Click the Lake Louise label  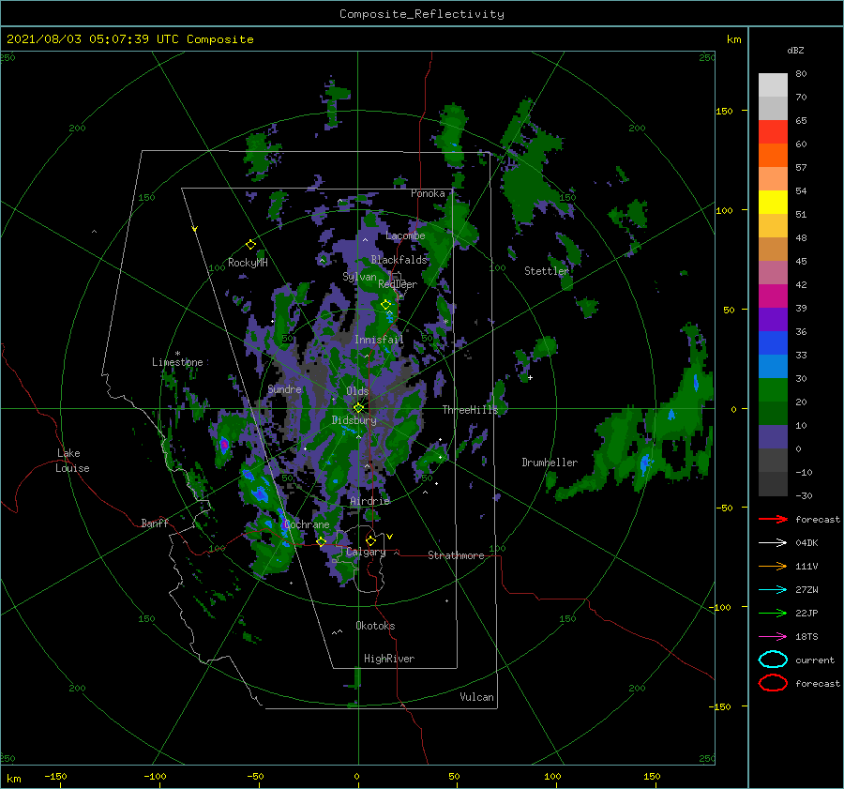point(72,461)
